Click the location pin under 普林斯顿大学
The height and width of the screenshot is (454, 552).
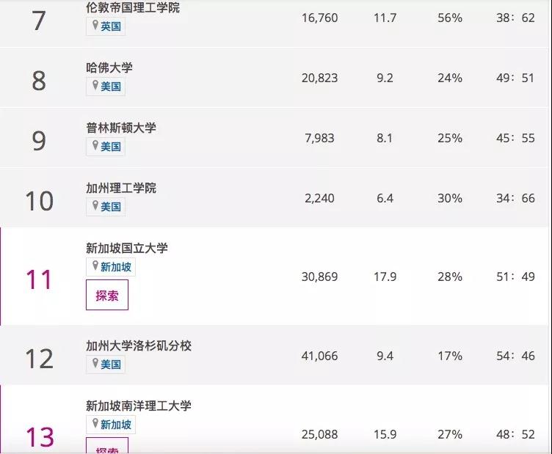click(x=95, y=146)
